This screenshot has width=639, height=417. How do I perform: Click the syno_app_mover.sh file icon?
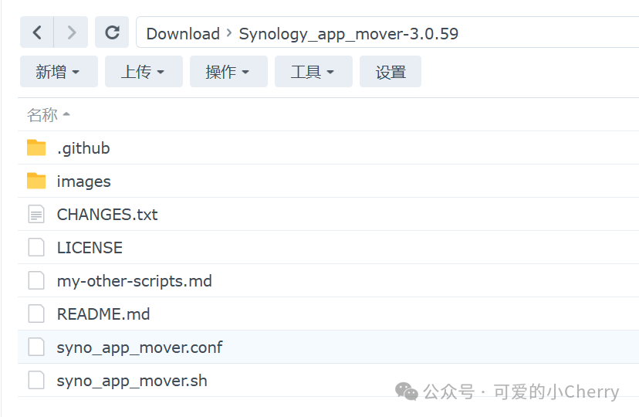(36, 380)
